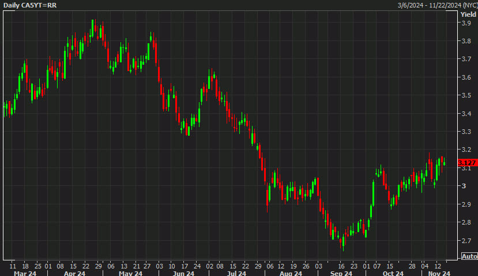The width and height of the screenshot is (478, 276).
Task: Select the current yield tag 3.127
Action: [468, 163]
